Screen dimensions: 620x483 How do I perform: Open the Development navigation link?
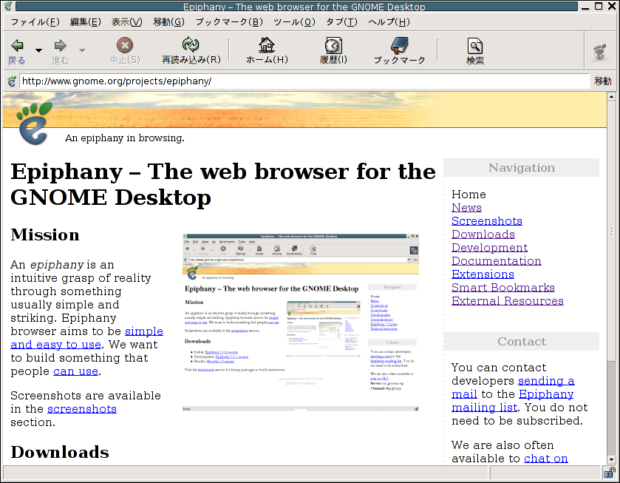(489, 248)
